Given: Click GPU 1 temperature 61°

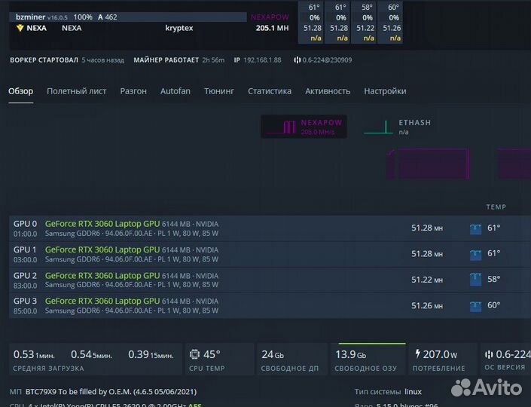Looking at the screenshot, I should (x=494, y=253).
